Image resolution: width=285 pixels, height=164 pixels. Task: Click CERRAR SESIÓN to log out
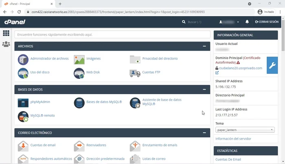[267, 22]
